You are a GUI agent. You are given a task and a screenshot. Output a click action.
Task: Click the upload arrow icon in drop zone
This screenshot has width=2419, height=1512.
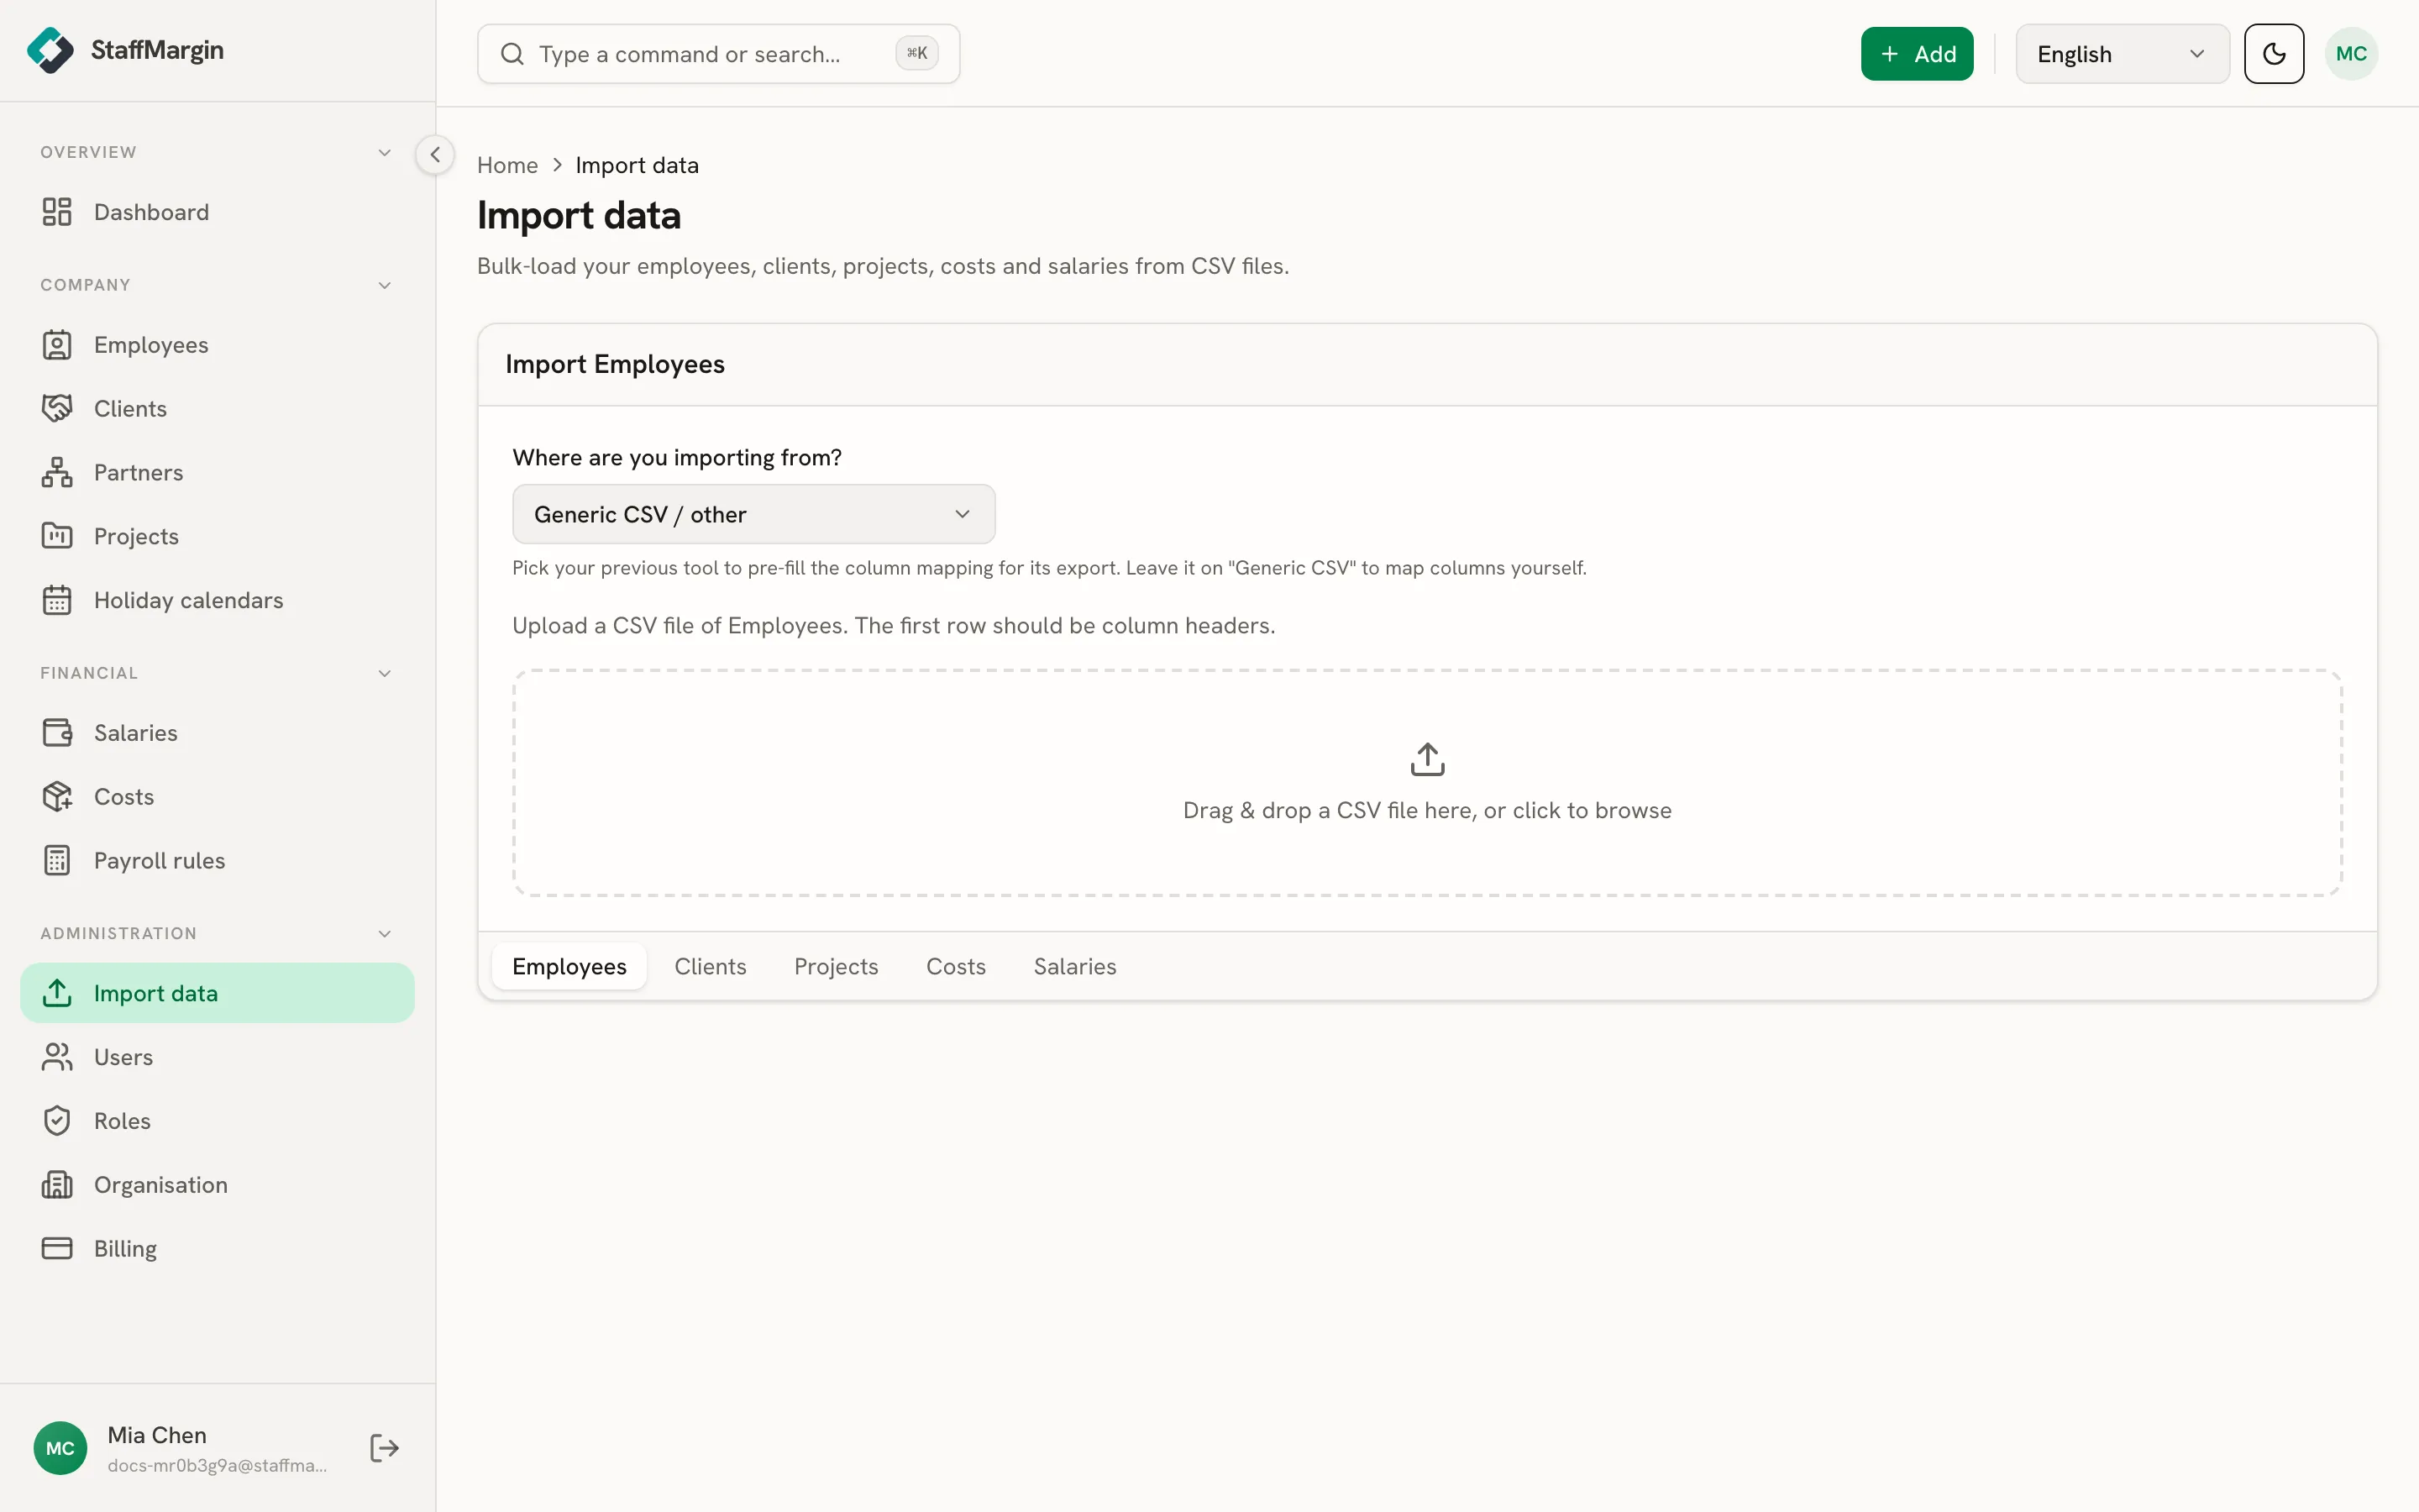pyautogui.click(x=1427, y=759)
